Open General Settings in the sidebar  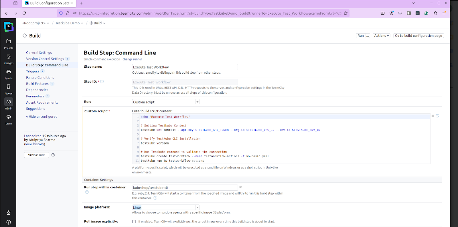tap(39, 53)
